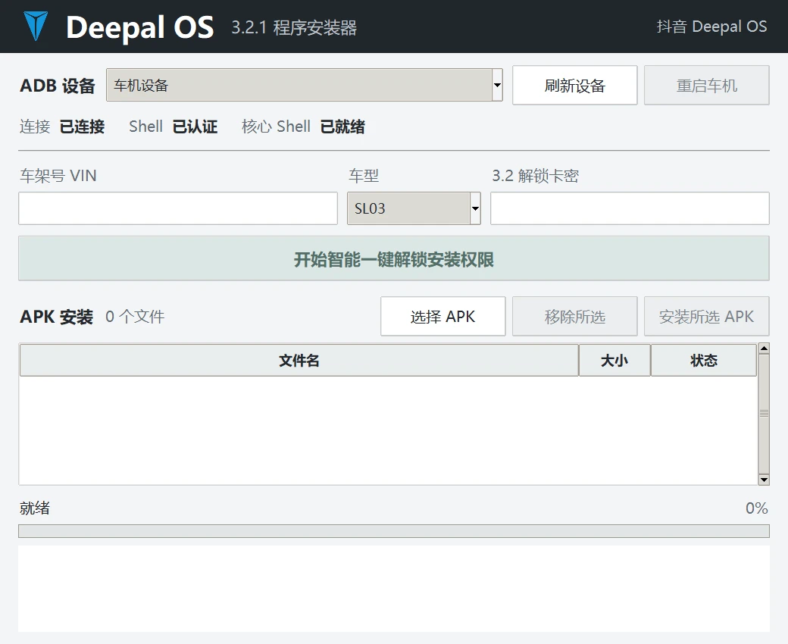
Task: Click the ADB device dropdown arrow
Action: tap(497, 85)
